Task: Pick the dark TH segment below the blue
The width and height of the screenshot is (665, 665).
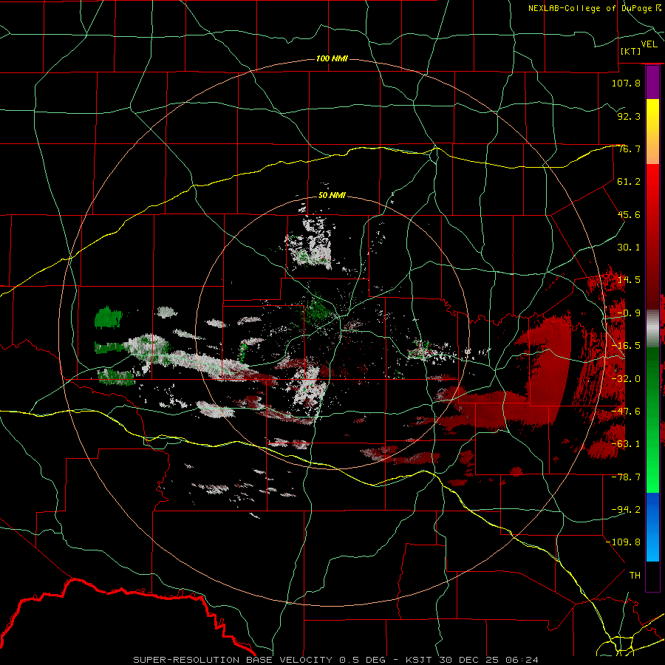Action: tap(652, 576)
